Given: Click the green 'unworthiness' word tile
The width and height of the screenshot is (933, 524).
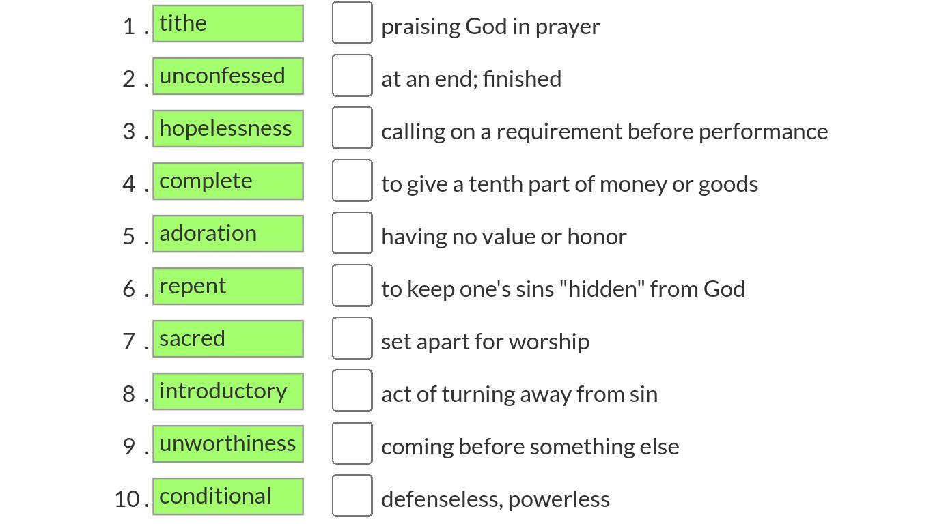Looking at the screenshot, I should 228,444.
